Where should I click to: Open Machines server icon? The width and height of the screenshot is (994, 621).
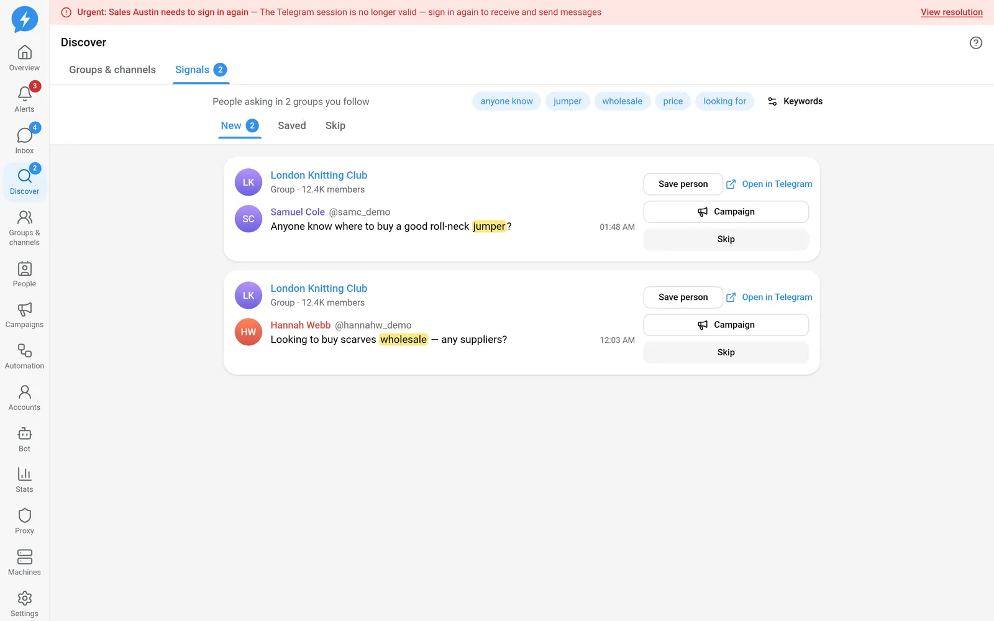[x=25, y=563]
